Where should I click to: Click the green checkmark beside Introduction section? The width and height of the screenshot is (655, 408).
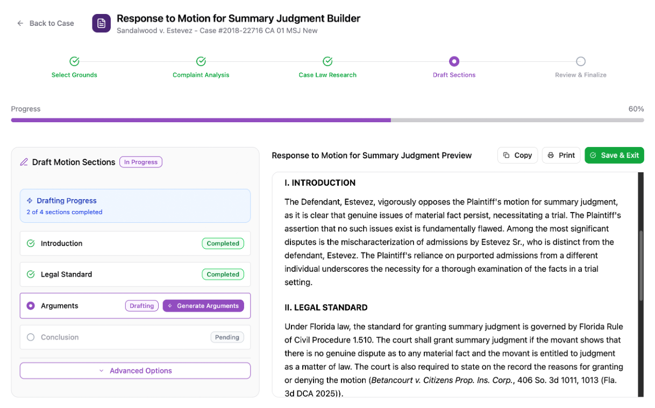click(x=31, y=243)
